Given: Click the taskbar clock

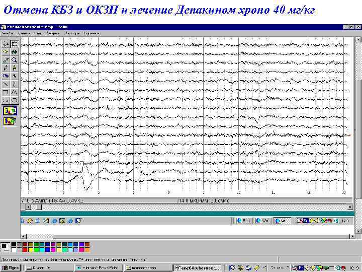Looking at the screenshot, I should tap(354, 268).
